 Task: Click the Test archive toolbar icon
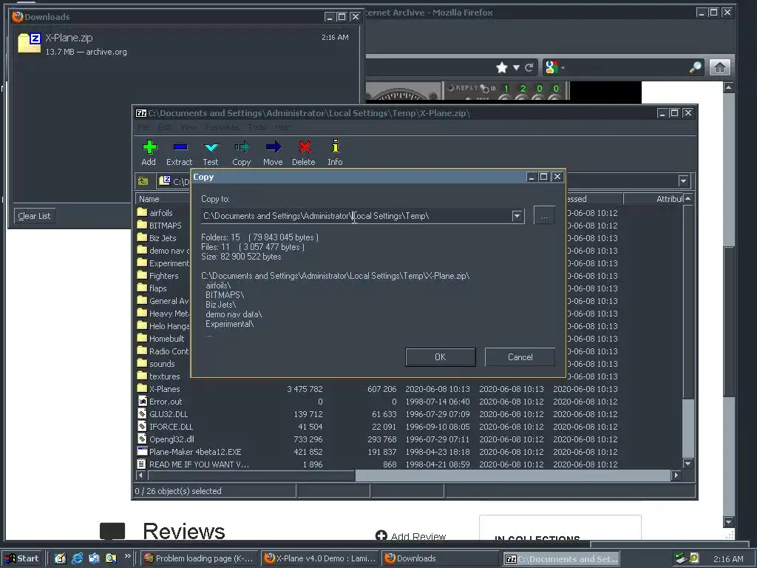click(211, 147)
